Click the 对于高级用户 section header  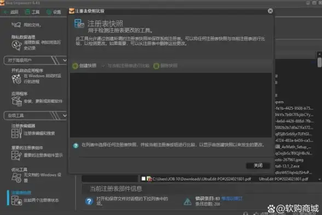click(x=35, y=60)
